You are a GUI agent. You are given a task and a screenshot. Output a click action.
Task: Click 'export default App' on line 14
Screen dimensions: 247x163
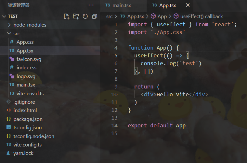(157, 126)
